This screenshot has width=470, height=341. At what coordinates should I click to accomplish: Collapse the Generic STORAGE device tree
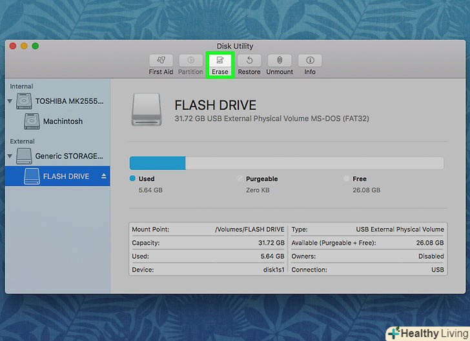(x=10, y=156)
